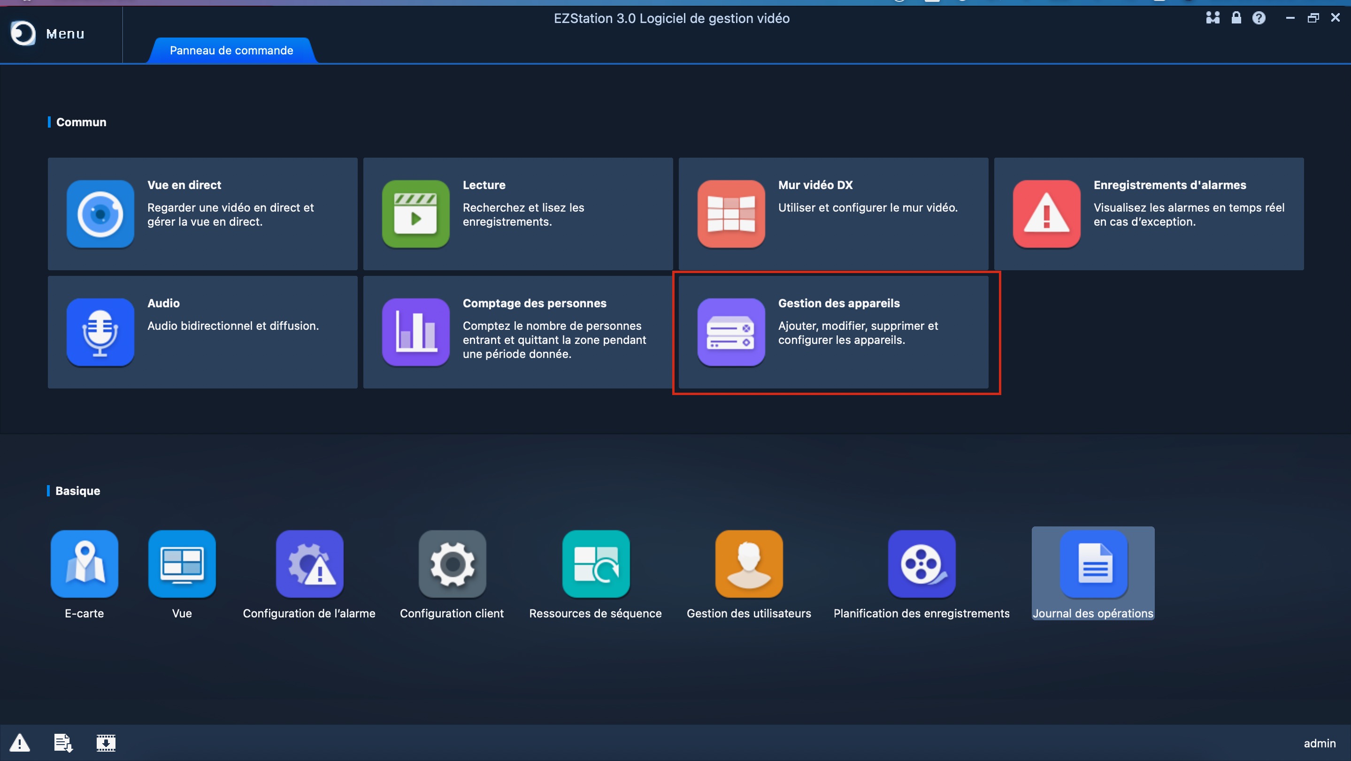Viewport: 1351px width, 761px height.
Task: Launch the E-carte map icon
Action: click(x=84, y=564)
